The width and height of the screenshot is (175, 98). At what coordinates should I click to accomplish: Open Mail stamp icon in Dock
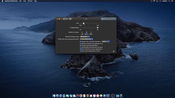[x=64, y=96]
